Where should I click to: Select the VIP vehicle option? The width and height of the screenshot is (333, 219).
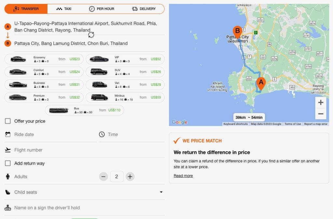[x=125, y=59]
